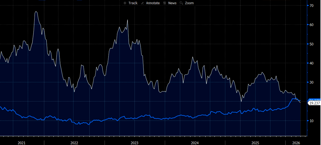
Task: Click the 10 value on price axis
Action: (x=312, y=121)
